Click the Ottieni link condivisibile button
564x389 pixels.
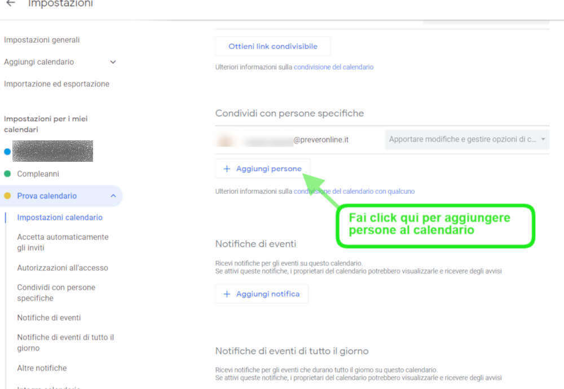273,46
